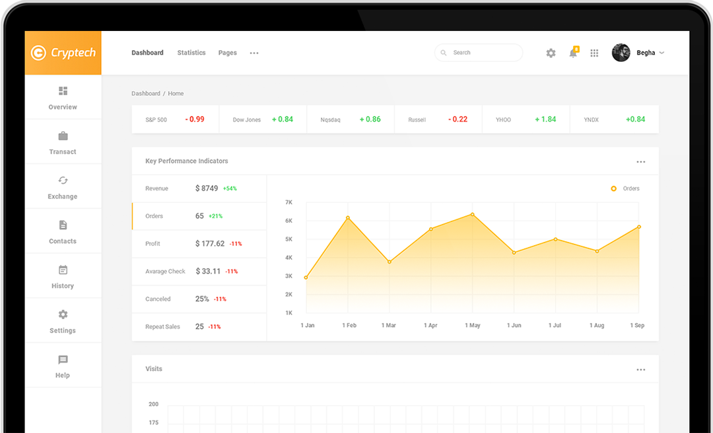The width and height of the screenshot is (713, 433).
Task: Open Transact via the briefcase icon
Action: click(x=63, y=136)
